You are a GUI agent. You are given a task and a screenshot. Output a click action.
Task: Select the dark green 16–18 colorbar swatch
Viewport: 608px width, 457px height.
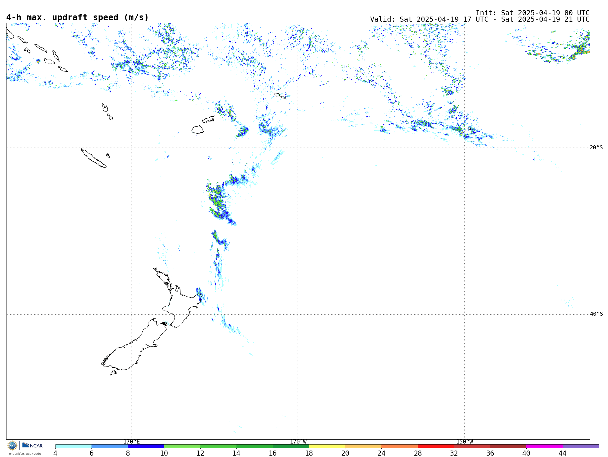pyautogui.click(x=291, y=446)
